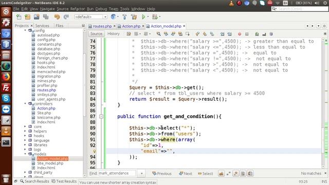This screenshot has width=329, height=185.
Task: Collapse the config folder in project tree
Action: tap(25, 31)
